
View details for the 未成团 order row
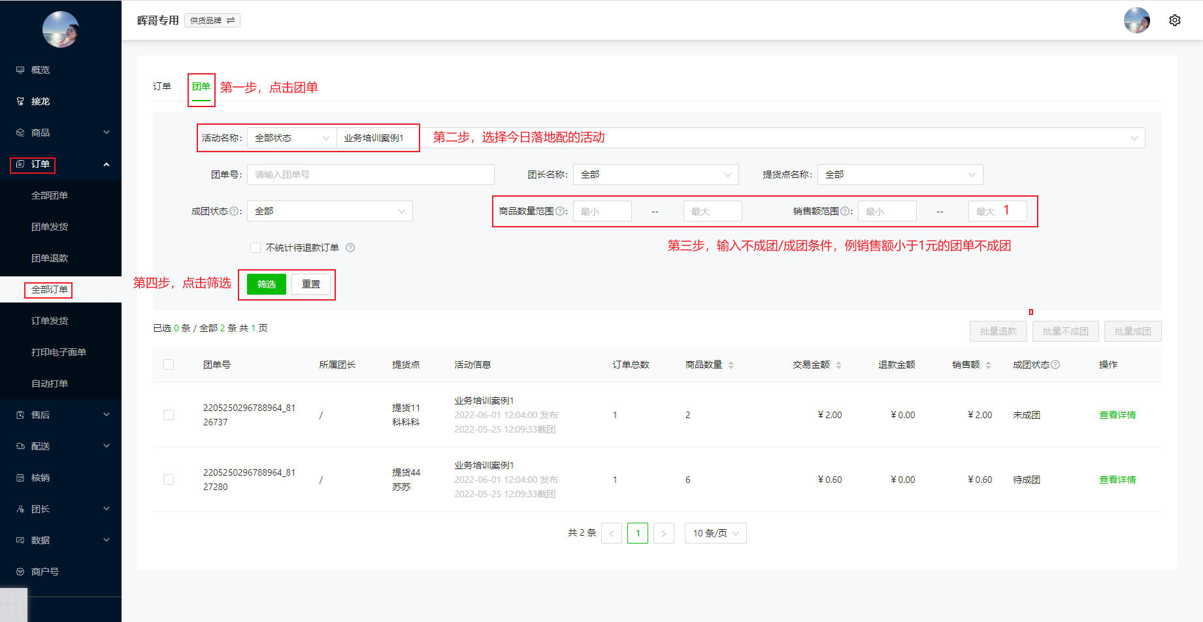coord(1117,415)
